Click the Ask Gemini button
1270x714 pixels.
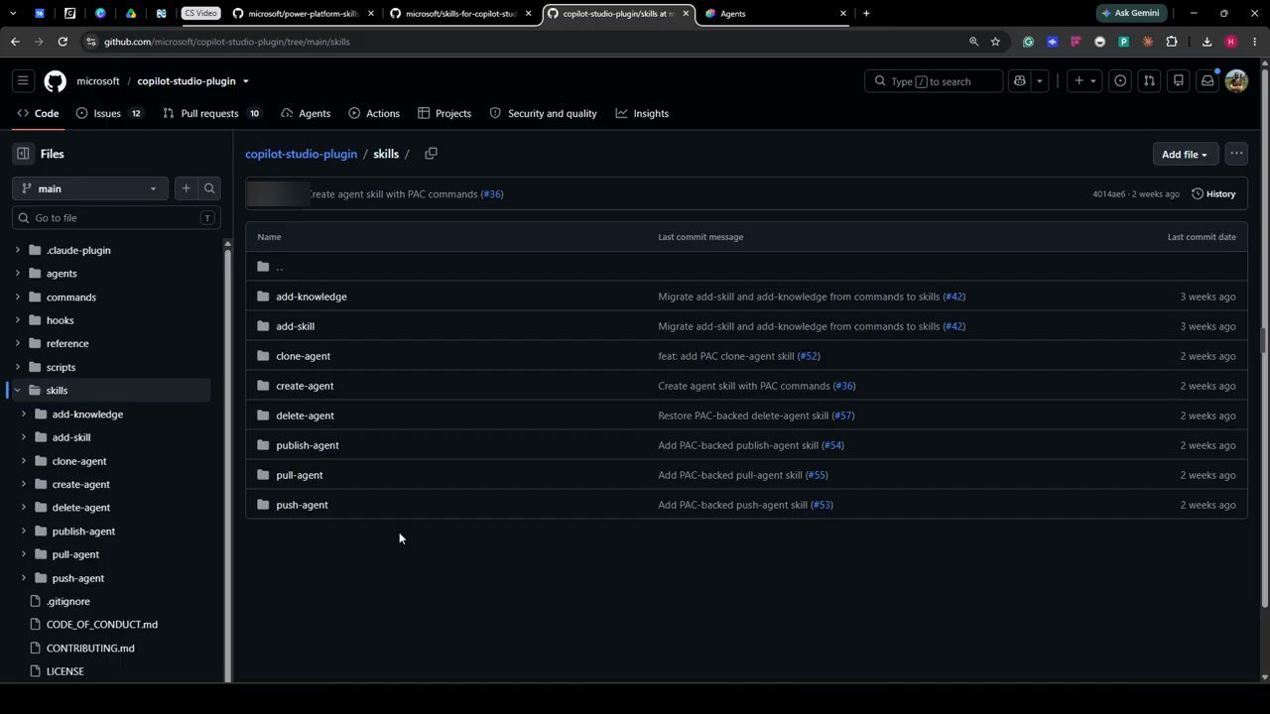coord(1130,13)
